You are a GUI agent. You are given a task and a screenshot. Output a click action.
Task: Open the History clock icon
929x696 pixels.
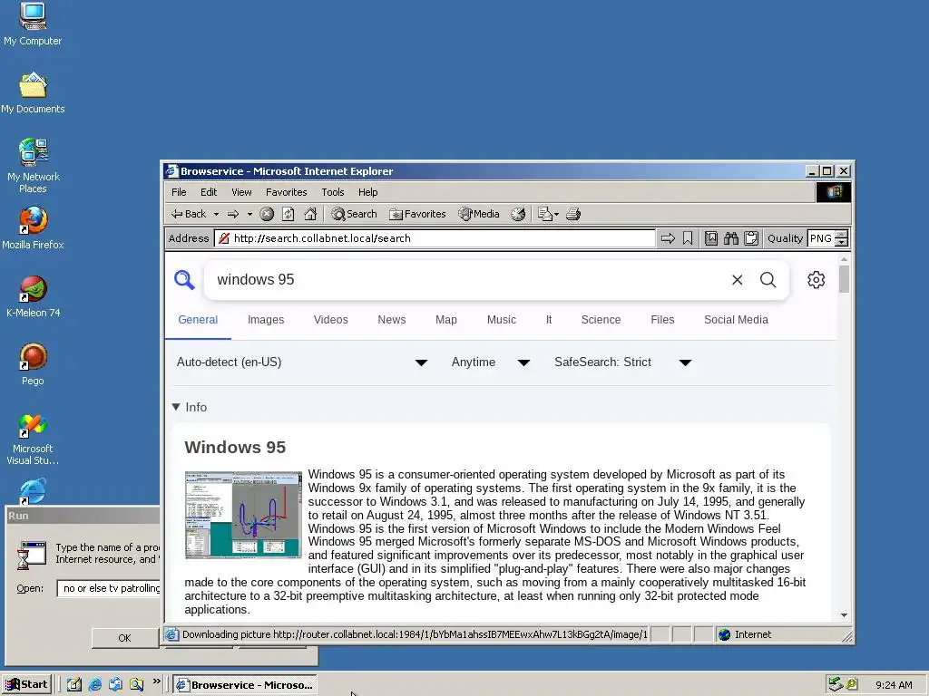[x=518, y=214]
